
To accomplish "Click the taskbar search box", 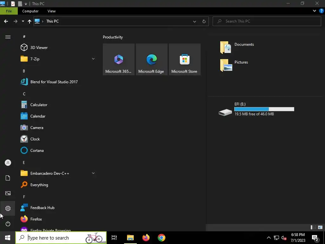I will click(61, 238).
